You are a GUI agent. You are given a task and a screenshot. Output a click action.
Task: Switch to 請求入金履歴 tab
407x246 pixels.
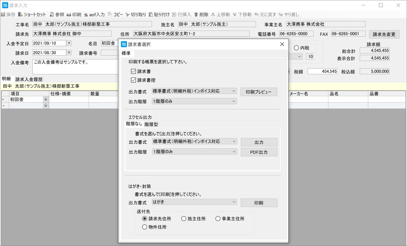coord(29,79)
